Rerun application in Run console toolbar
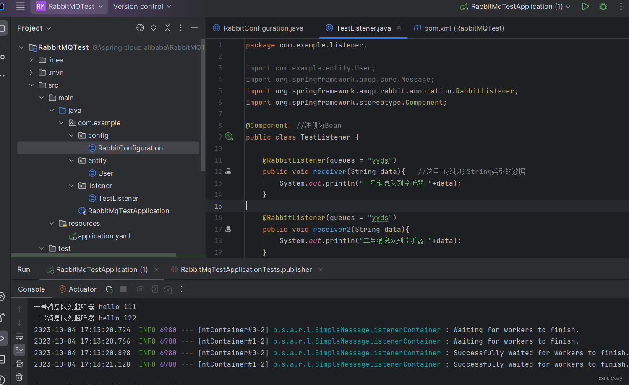The height and width of the screenshot is (385, 629). click(x=110, y=289)
